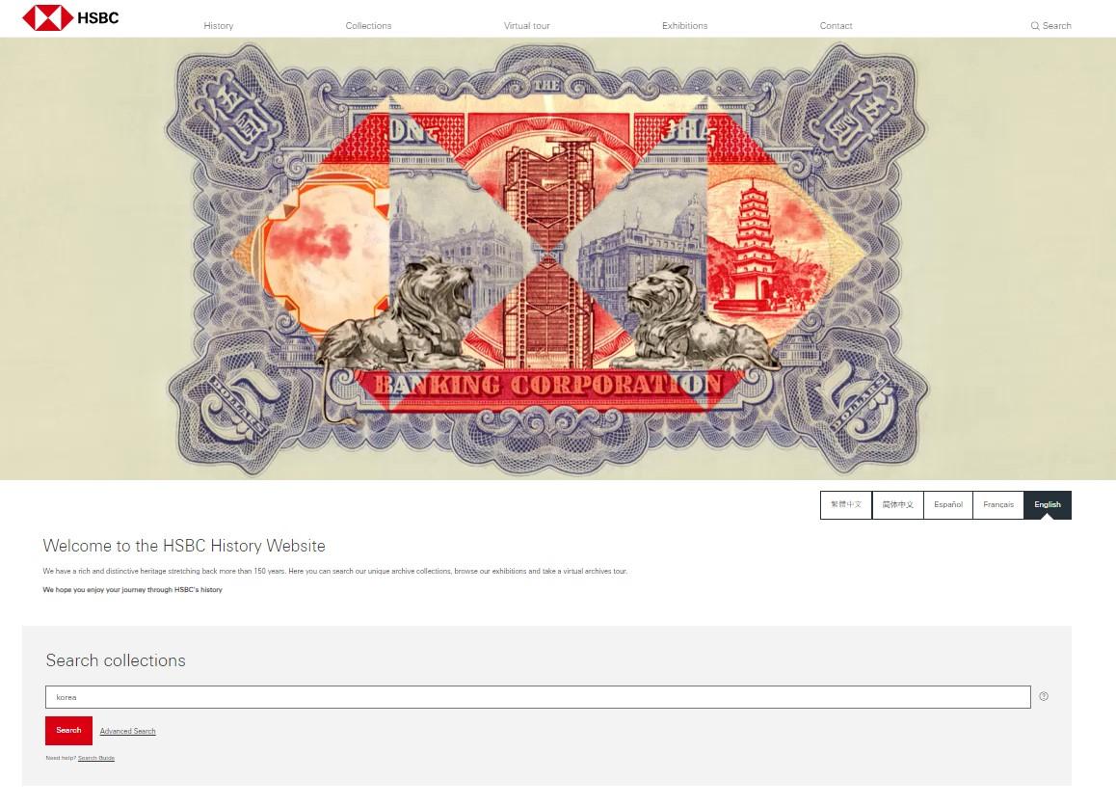
Task: Select the Français language tab
Action: point(998,505)
